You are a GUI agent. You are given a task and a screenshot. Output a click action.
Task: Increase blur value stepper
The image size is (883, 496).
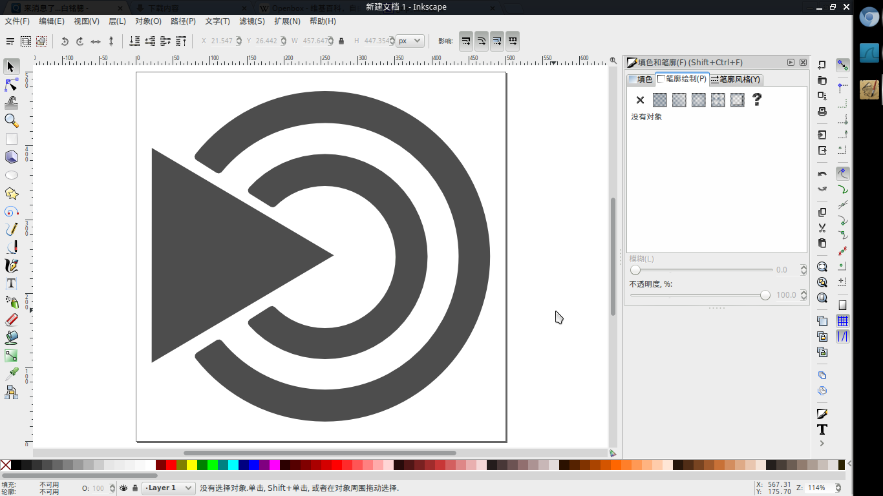pos(803,267)
